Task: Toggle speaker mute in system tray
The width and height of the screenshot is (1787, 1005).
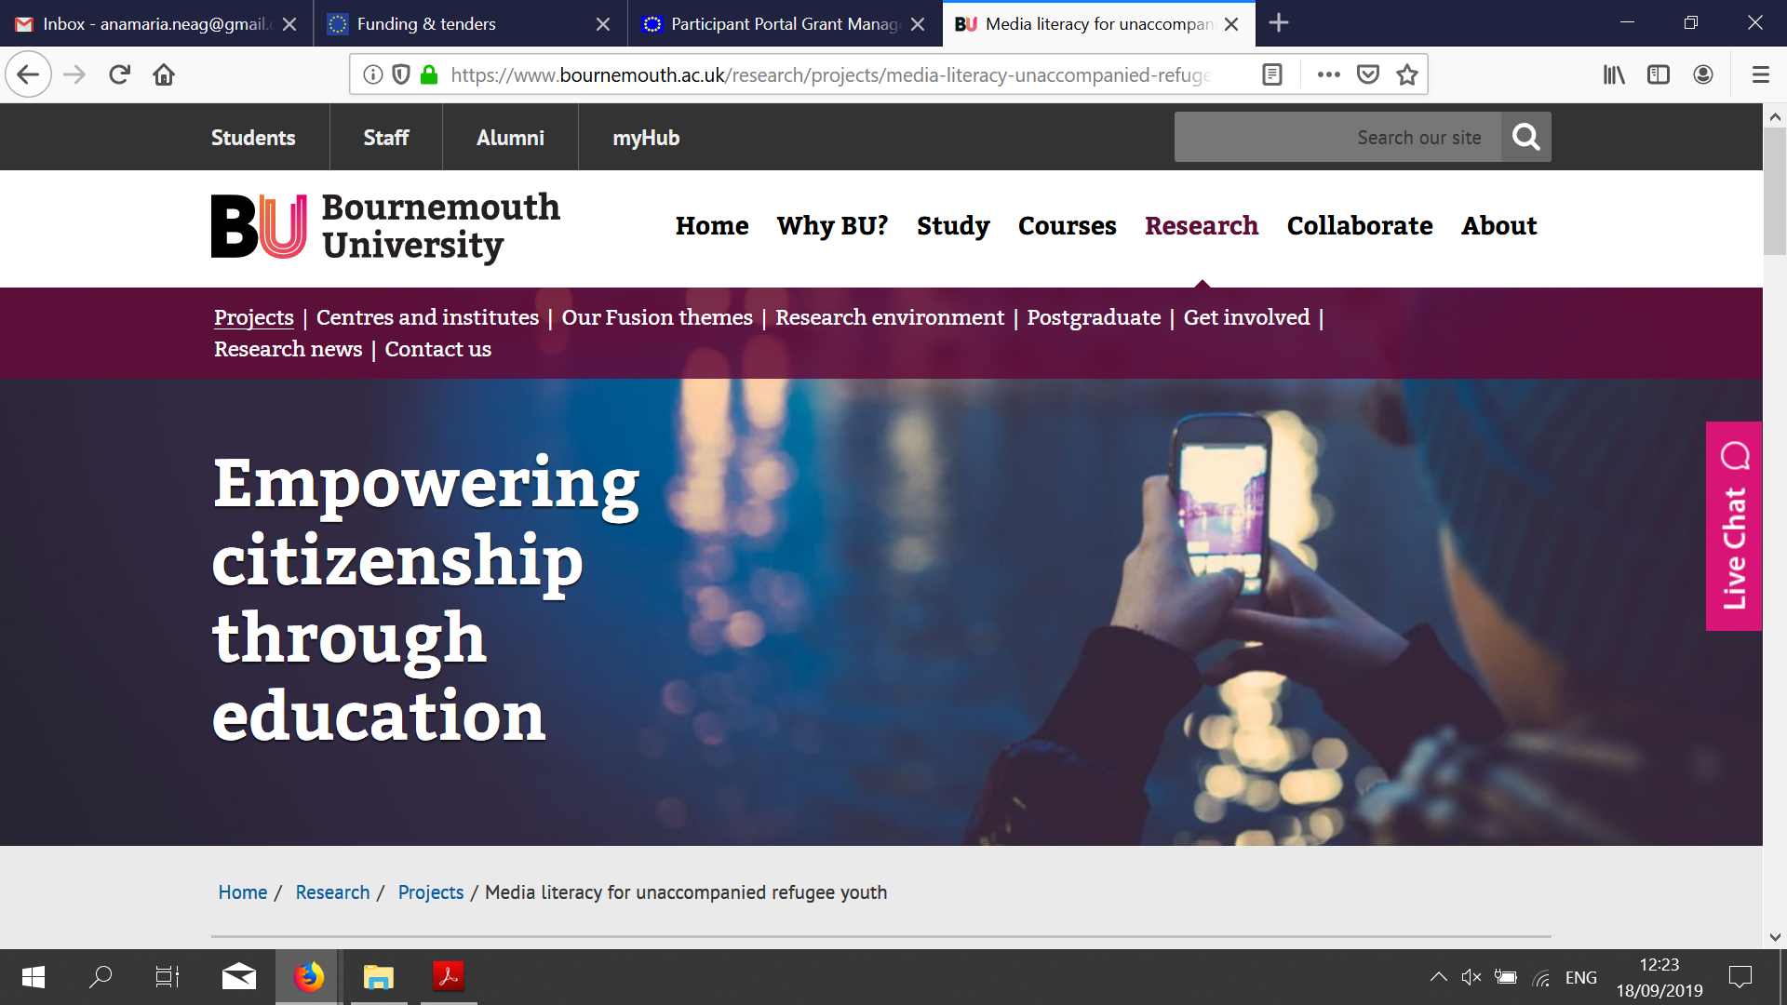Action: pyautogui.click(x=1471, y=977)
